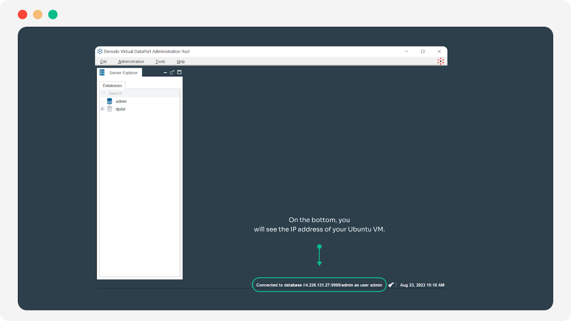Minimize the Server Explorer panel
Screen dimensions: 571x321
pos(165,72)
